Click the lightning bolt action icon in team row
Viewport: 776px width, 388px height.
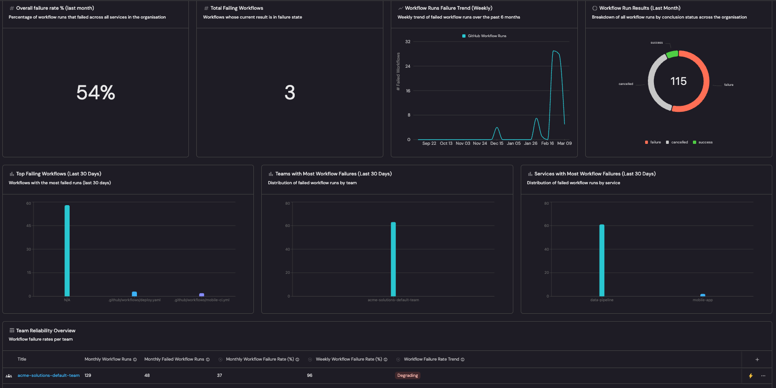click(x=750, y=376)
